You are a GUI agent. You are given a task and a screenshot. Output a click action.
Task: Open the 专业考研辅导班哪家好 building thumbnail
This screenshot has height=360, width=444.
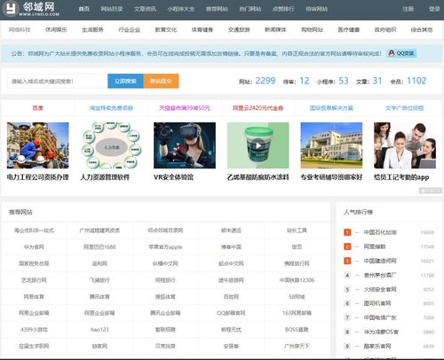[x=331, y=145]
